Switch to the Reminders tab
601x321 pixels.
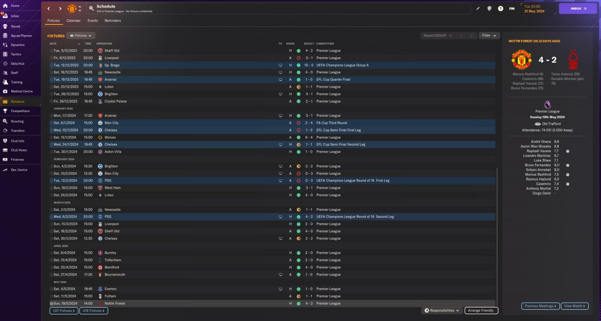[113, 21]
